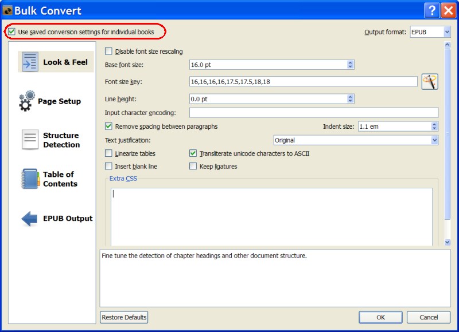
Task: Enable Disable font size rescaling
Action: click(x=108, y=52)
